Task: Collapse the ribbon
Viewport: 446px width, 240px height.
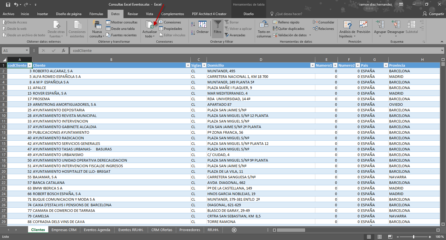Action: tap(442, 42)
